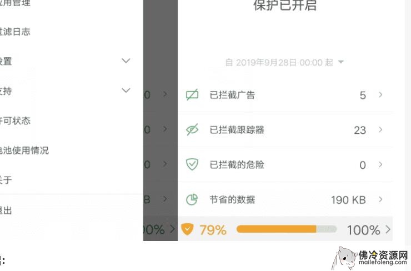Screen dimensions: 411x271
Task: Click the blocked ads icon
Action: point(192,95)
